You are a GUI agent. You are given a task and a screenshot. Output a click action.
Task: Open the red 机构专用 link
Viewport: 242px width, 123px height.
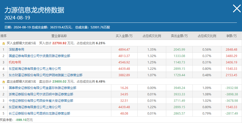tap(15, 62)
